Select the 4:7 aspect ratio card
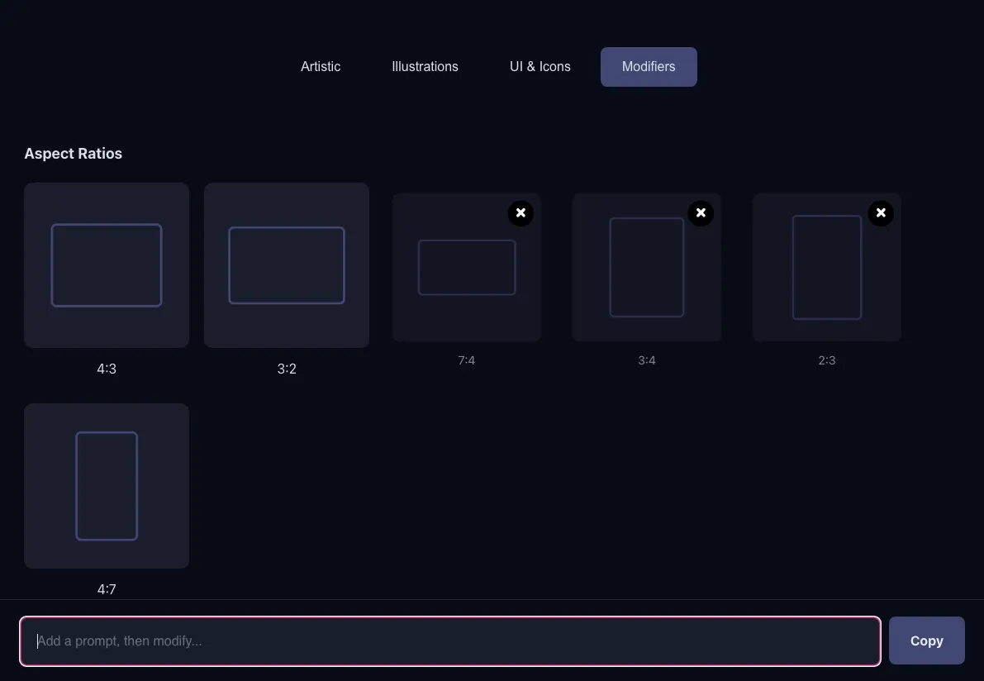984x681 pixels. [107, 486]
